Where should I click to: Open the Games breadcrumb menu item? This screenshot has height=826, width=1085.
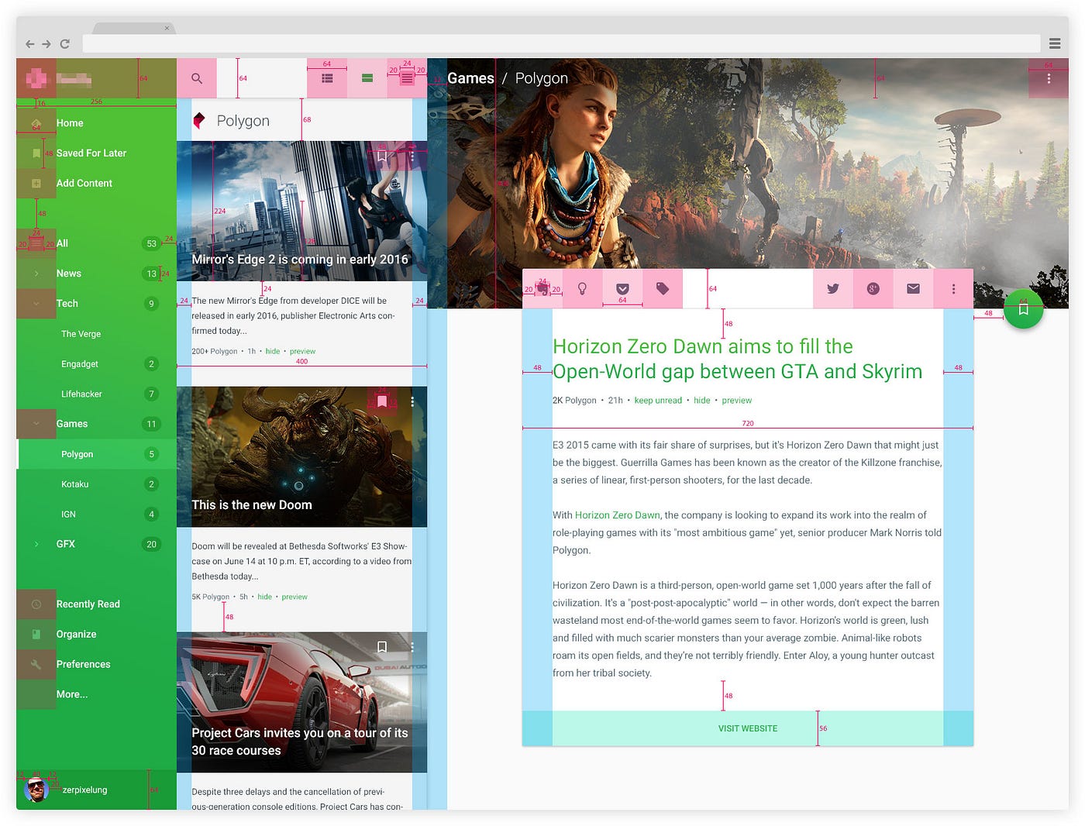point(470,77)
